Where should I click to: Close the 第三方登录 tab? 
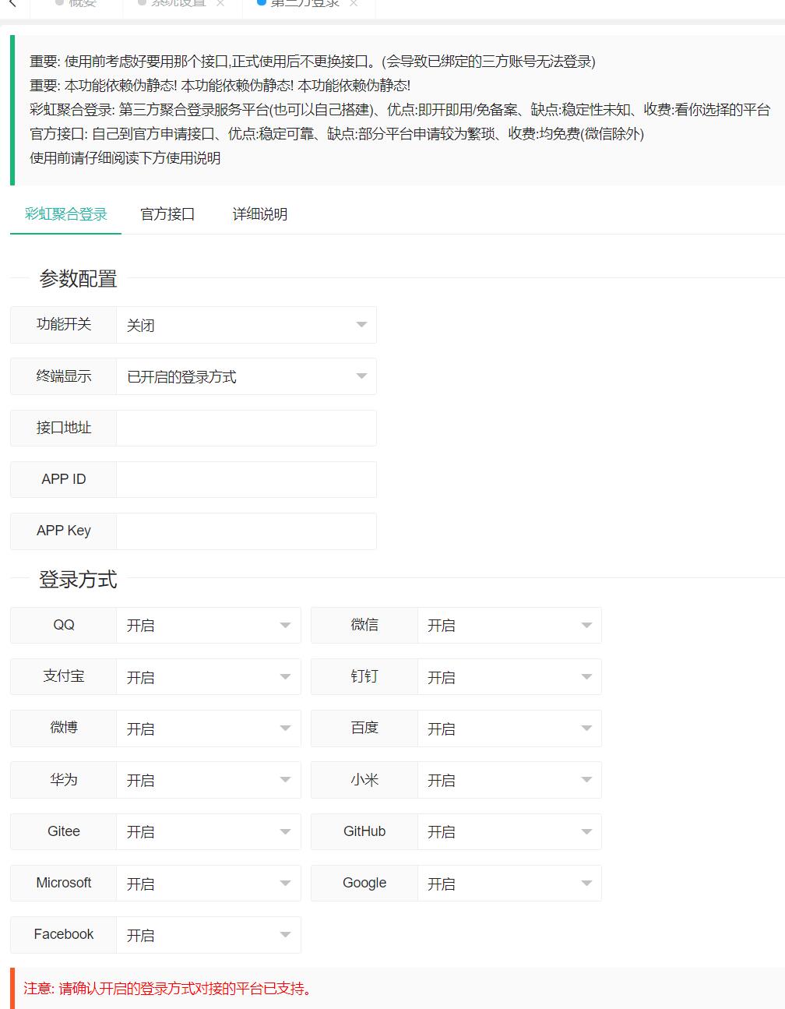point(354,3)
